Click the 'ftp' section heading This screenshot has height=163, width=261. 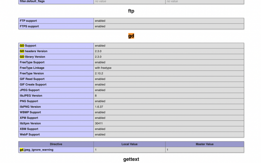131,11
